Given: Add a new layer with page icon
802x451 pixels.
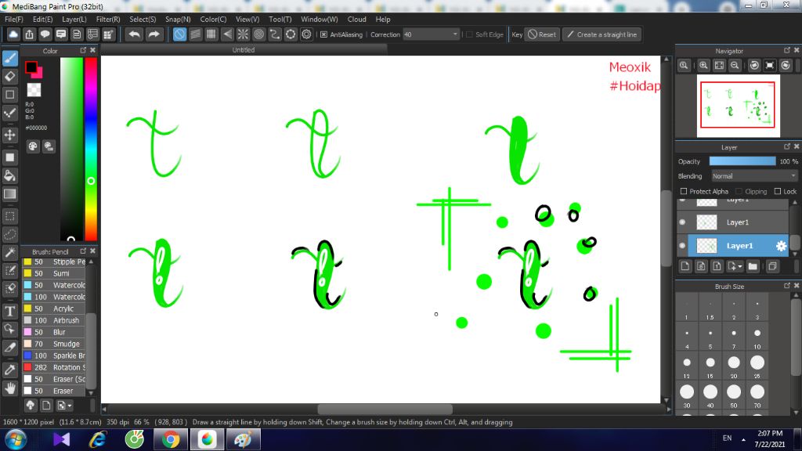Looking at the screenshot, I should (x=685, y=266).
